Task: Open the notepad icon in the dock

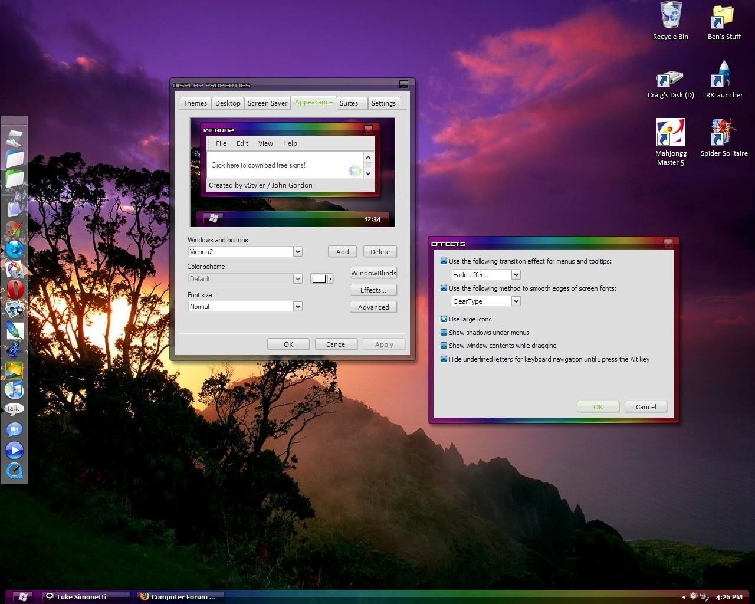Action: pos(15,208)
